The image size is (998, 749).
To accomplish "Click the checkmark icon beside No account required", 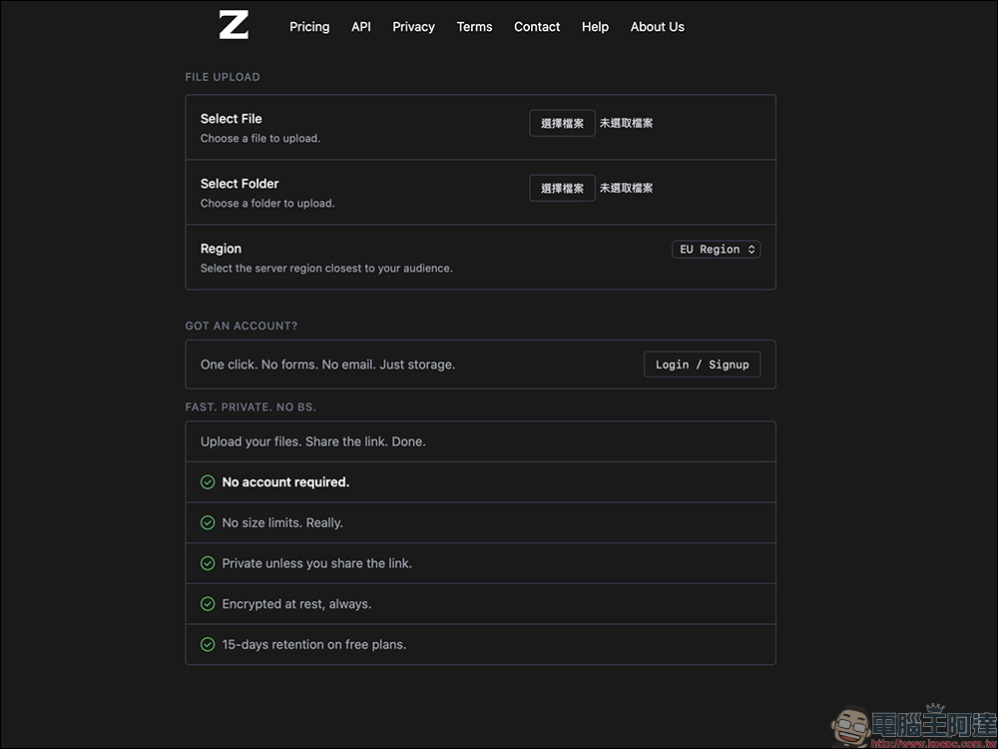I will [x=208, y=481].
